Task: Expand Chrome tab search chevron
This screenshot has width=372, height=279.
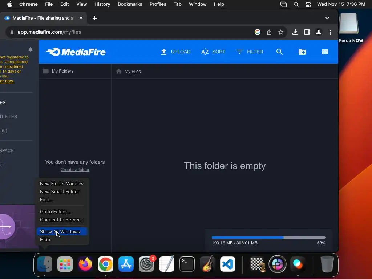Action: (327, 18)
